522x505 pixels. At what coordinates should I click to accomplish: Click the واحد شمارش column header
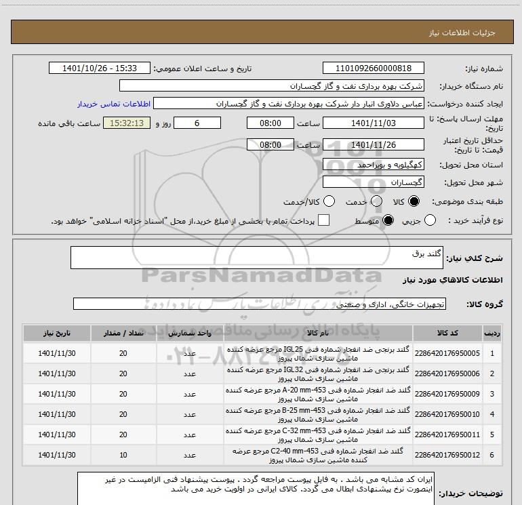[x=190, y=334]
